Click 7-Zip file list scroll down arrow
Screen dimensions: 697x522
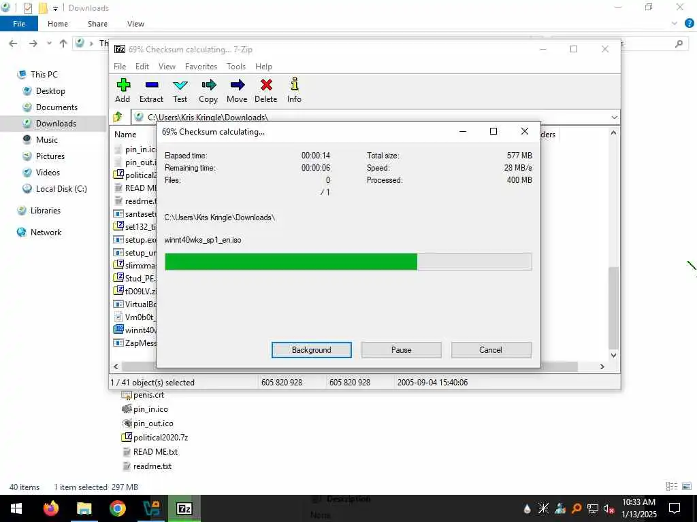coord(613,355)
